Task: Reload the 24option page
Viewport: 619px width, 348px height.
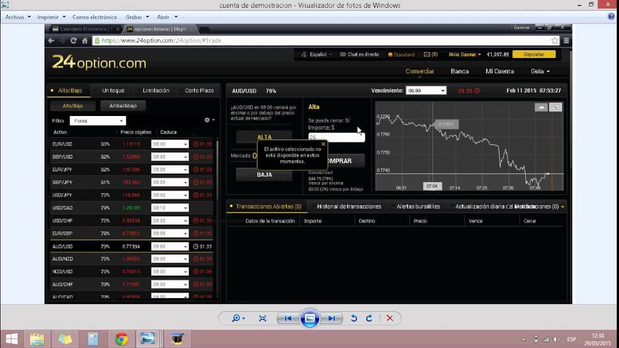Action: click(x=74, y=41)
